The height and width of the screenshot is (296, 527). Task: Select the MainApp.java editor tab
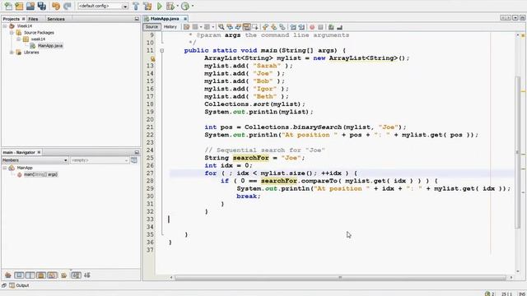tap(165, 18)
